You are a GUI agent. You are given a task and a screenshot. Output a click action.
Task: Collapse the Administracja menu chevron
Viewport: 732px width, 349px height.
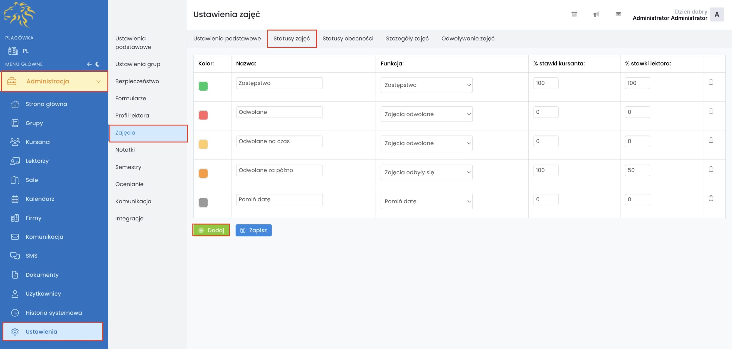click(98, 81)
